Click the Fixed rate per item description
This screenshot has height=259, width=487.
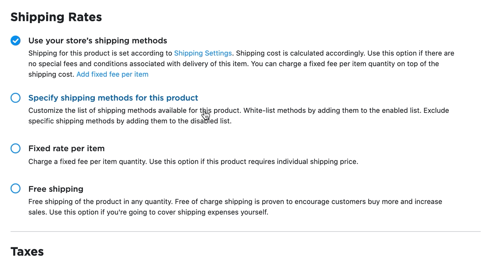coord(193,161)
